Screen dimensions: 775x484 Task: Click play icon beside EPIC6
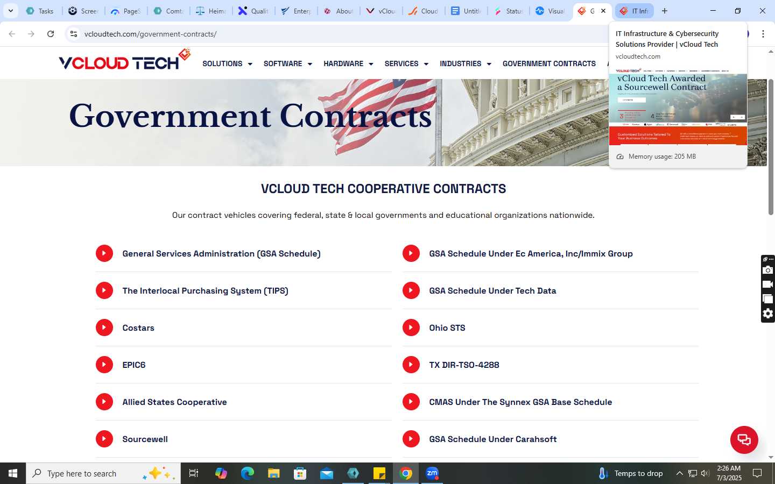(x=104, y=365)
